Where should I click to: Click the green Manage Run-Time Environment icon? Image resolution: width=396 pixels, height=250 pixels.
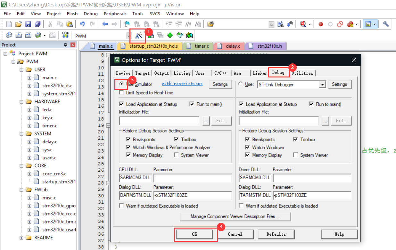(x=170, y=36)
